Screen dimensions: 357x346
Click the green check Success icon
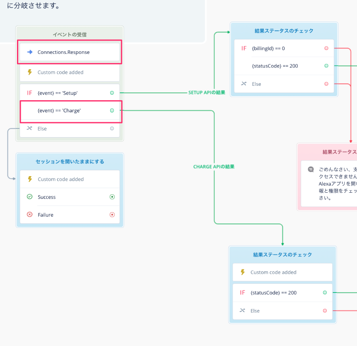tap(29, 196)
